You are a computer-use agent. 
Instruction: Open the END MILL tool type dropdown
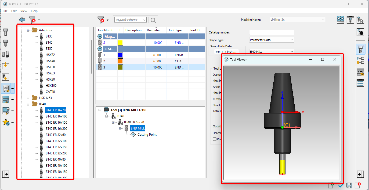click(292, 51)
